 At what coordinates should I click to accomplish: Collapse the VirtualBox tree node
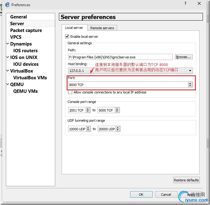(8, 71)
